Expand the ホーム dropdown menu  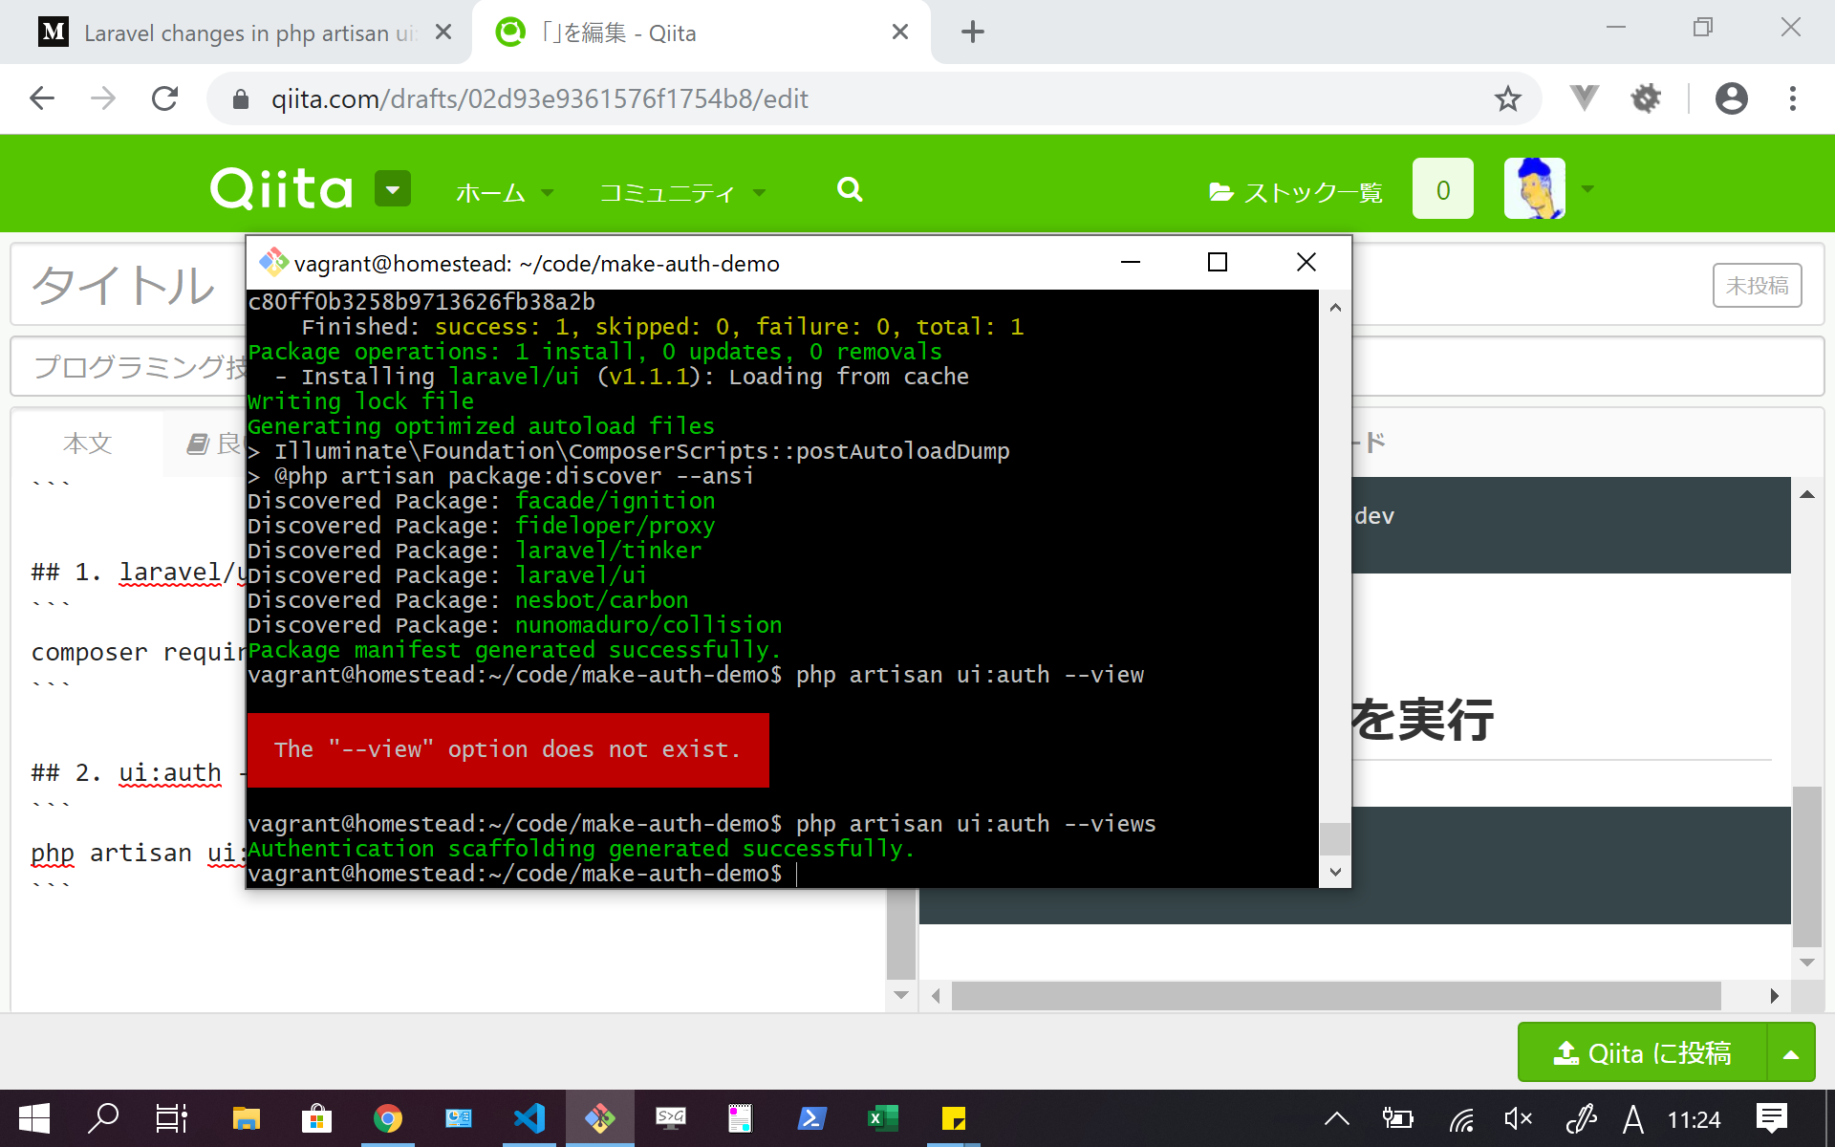click(x=504, y=193)
